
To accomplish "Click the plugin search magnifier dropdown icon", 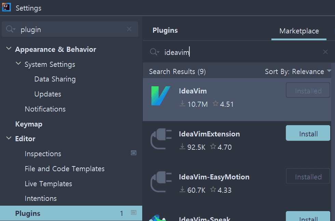I will pyautogui.click(x=155, y=52).
